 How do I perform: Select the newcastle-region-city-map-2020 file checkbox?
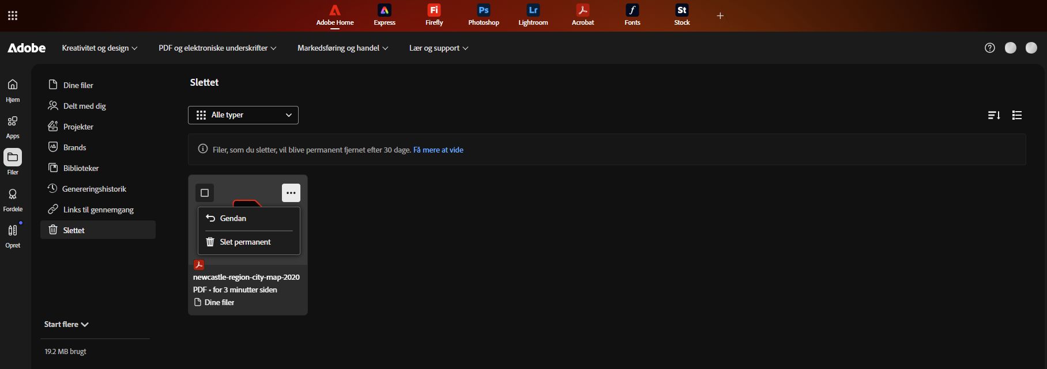point(205,193)
